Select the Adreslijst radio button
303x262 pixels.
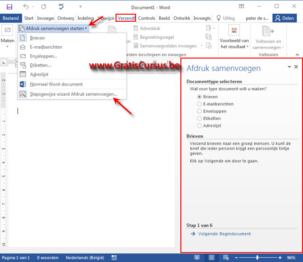point(199,126)
